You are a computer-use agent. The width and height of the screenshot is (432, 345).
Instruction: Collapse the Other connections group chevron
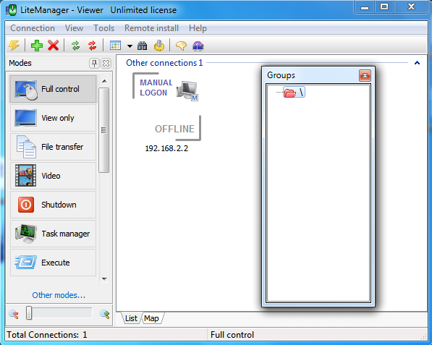point(417,63)
